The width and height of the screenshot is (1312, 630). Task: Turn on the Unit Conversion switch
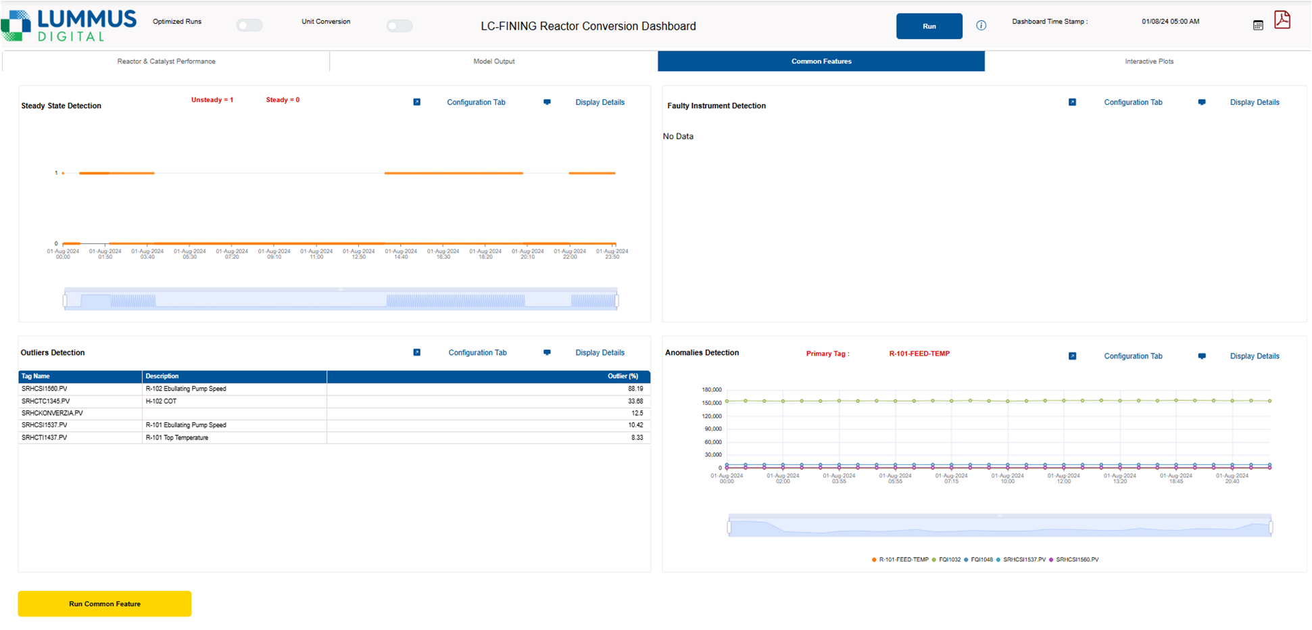pyautogui.click(x=399, y=26)
